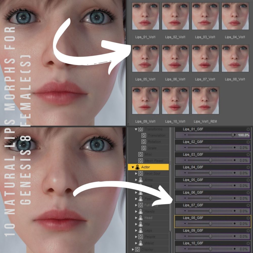Decrease Lips_10_G8F with its minus button
The width and height of the screenshot is (253, 253).
pyautogui.click(x=185, y=249)
